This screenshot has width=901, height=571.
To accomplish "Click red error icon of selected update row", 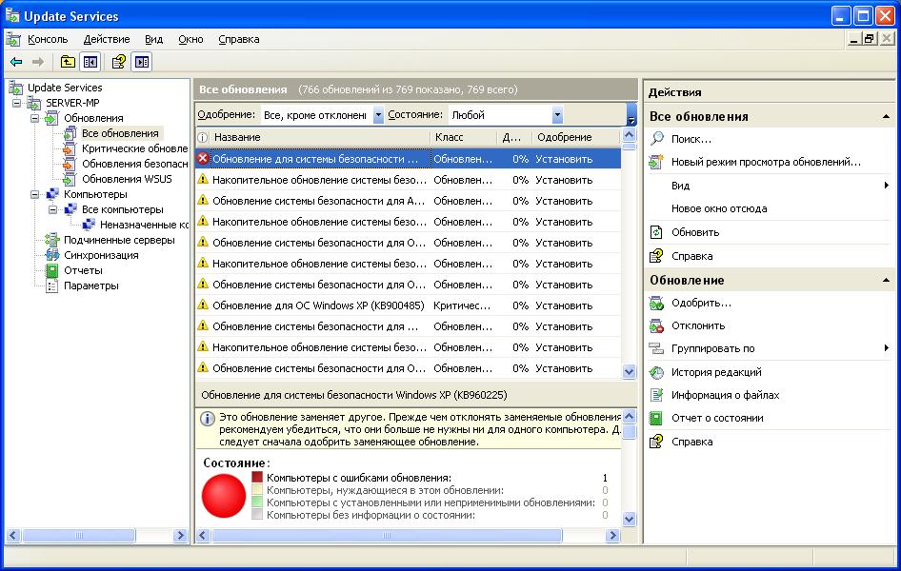I will point(203,158).
